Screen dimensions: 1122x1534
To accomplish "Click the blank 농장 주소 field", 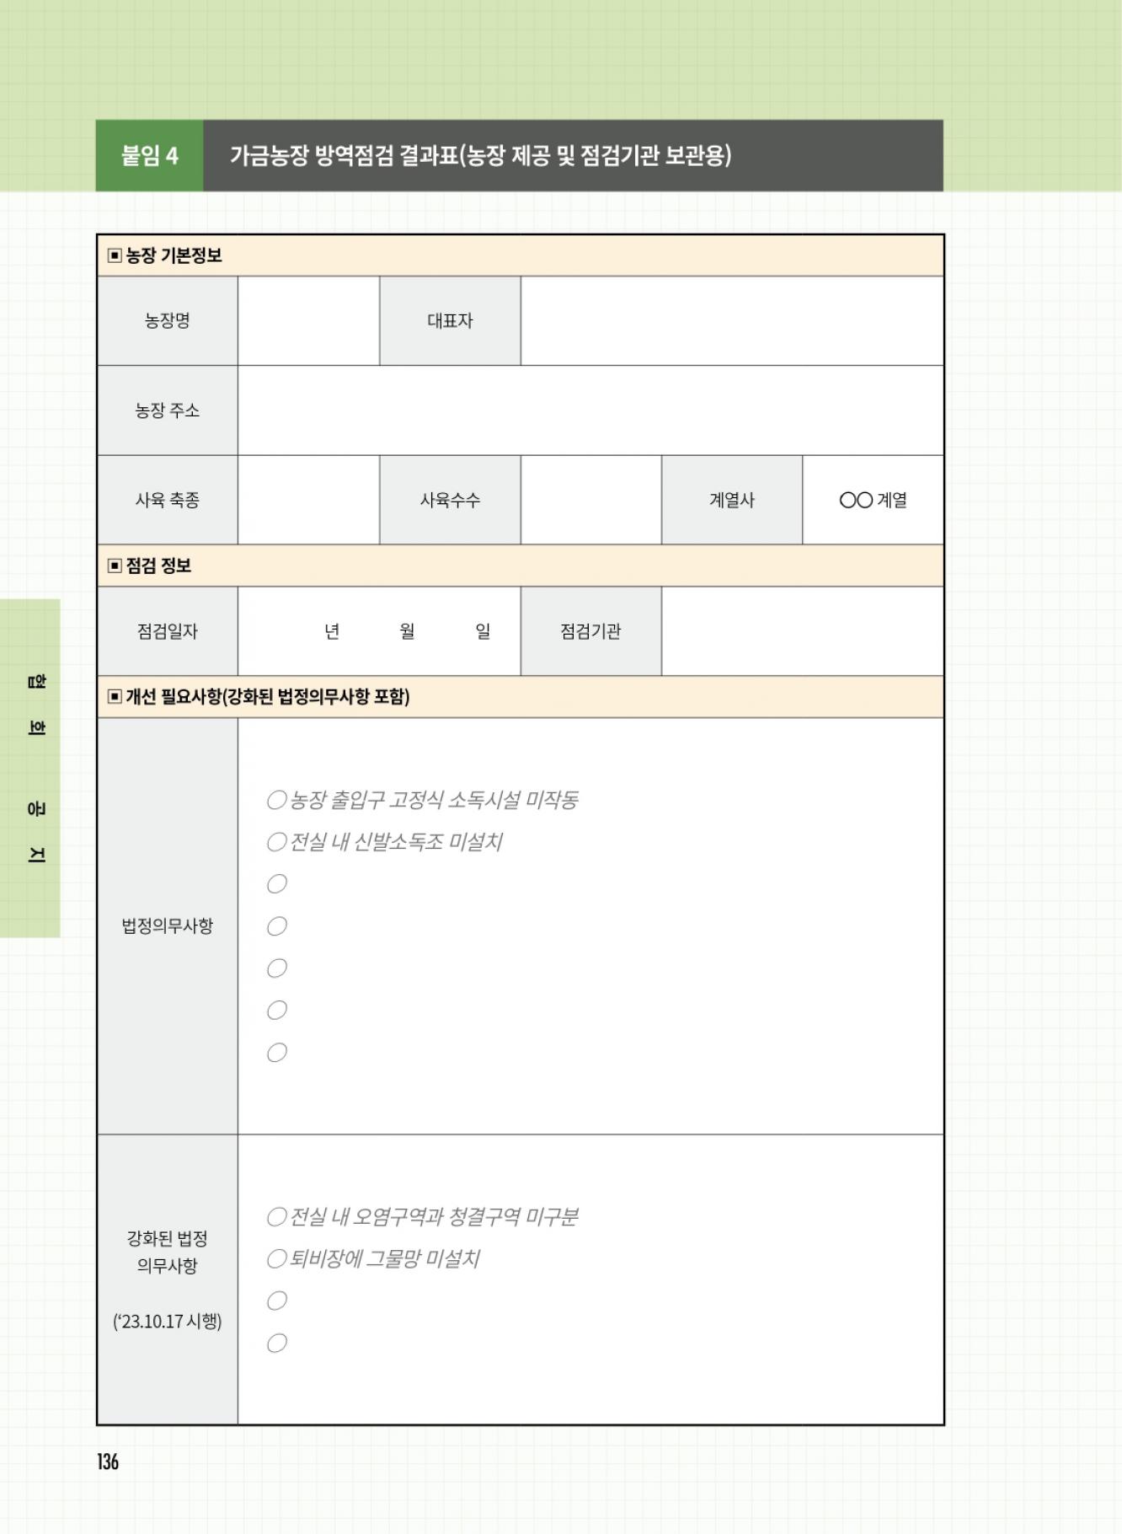I will point(590,410).
